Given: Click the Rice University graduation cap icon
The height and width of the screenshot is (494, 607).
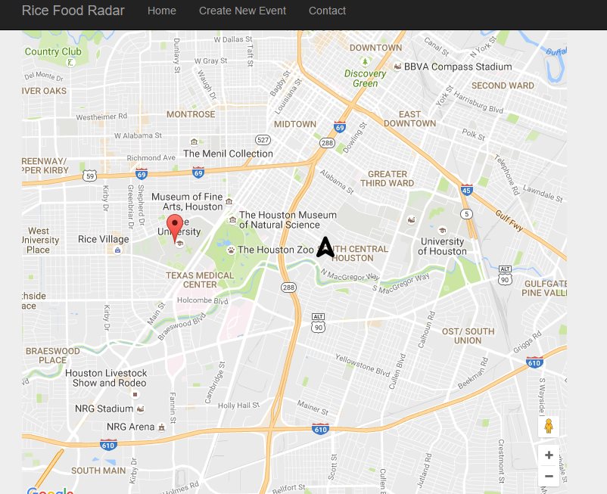Looking at the screenshot, I should pyautogui.click(x=179, y=244).
